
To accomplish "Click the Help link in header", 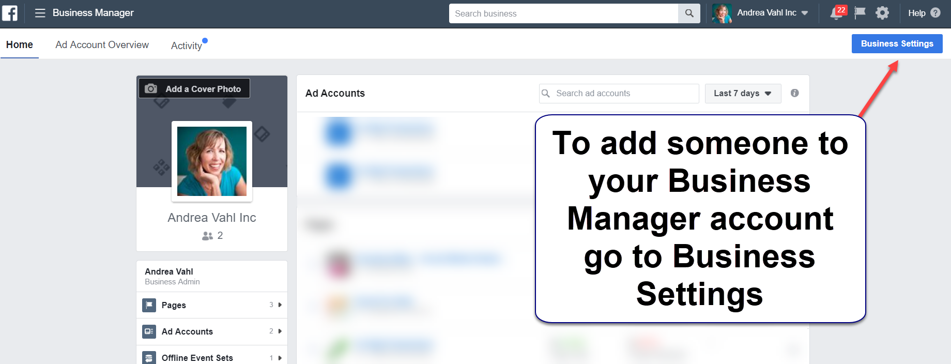I will tap(917, 13).
